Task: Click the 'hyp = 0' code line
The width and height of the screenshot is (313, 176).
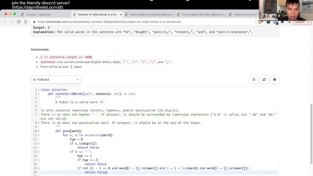Action: pyautogui.click(x=76, y=139)
